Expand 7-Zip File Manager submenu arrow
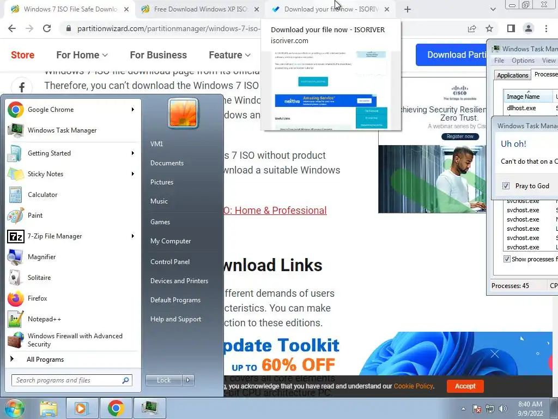 click(133, 236)
